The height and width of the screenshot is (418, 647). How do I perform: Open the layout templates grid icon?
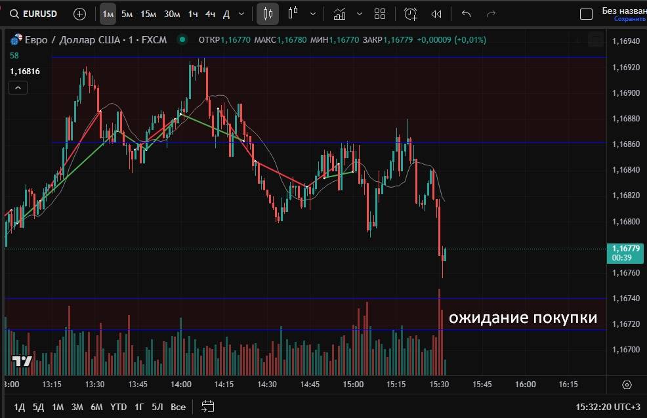point(380,14)
